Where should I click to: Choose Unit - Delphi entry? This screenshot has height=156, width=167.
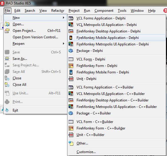(x=117, y=79)
